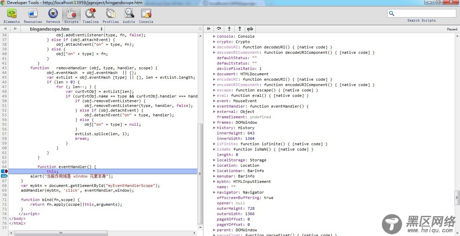The width and height of the screenshot is (460, 236).
Task: Go forward to next script file
Action: click(15, 29)
